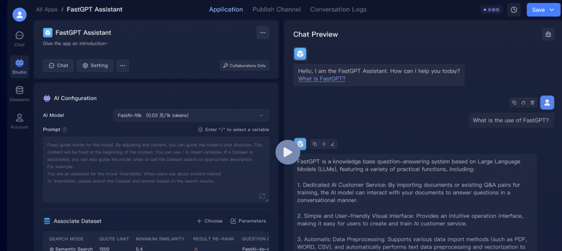Click the minimum similarity value 0.4
The width and height of the screenshot is (562, 251).
[x=139, y=249]
